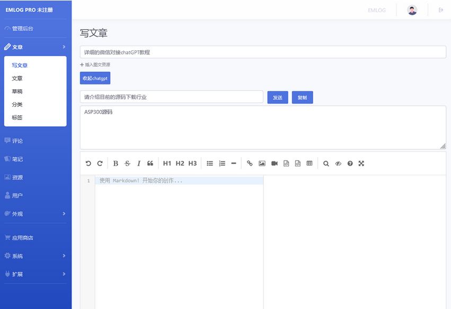Open 草稿 drafts

click(x=17, y=91)
